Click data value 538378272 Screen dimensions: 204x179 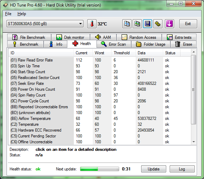tap(147, 119)
